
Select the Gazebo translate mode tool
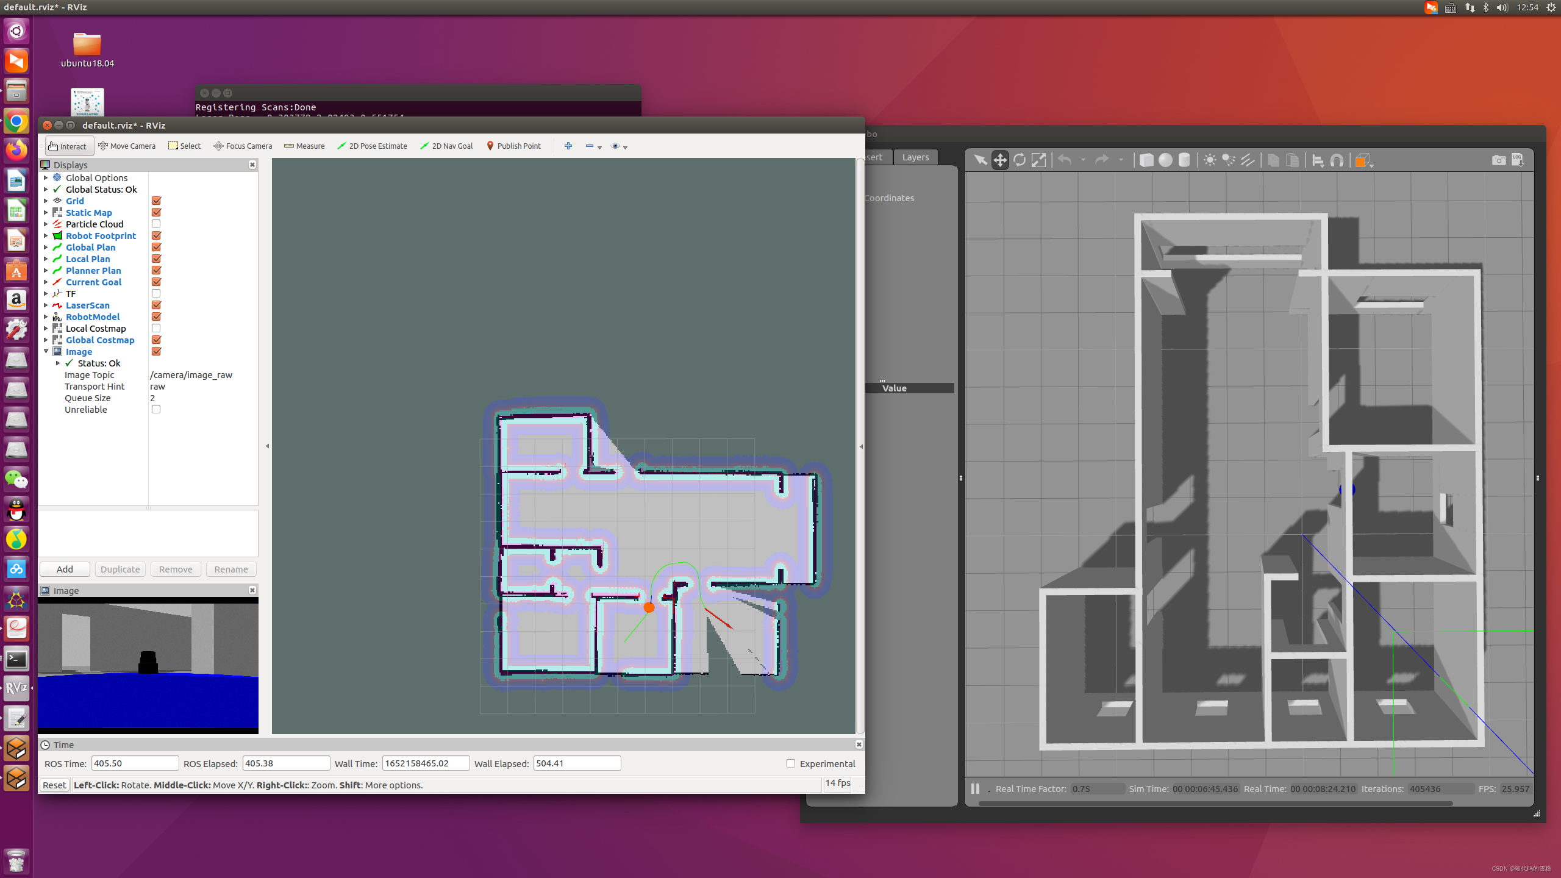[1000, 160]
